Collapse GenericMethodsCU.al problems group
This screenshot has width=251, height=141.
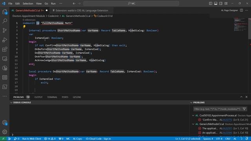click(193, 124)
